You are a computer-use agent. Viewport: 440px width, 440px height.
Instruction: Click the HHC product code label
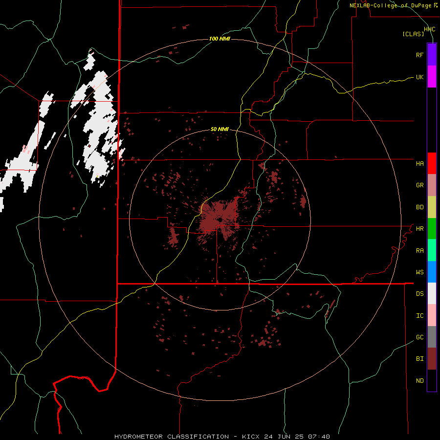(430, 29)
